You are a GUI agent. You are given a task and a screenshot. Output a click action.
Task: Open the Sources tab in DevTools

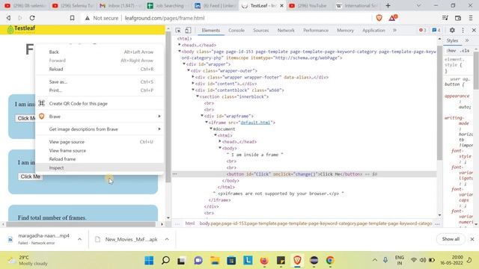261,30
